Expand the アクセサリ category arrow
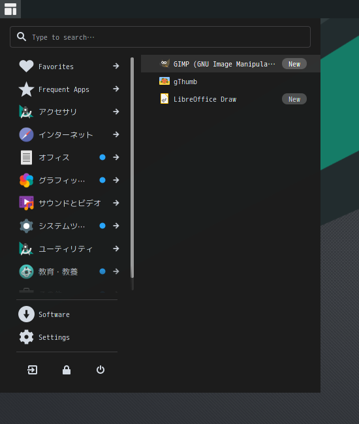The width and height of the screenshot is (359, 424). click(116, 112)
